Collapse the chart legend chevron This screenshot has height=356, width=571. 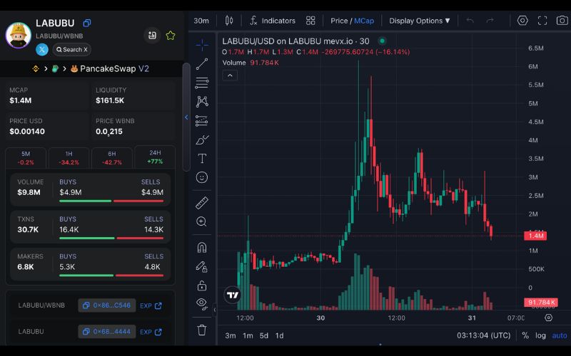(x=230, y=75)
